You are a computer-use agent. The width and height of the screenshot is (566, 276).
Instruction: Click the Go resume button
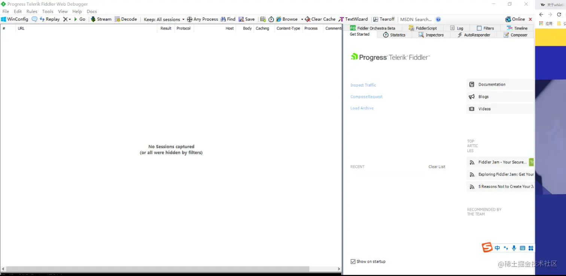(80, 19)
